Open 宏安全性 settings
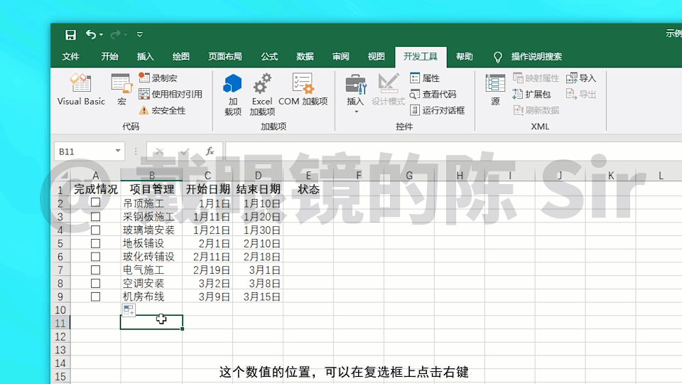This screenshot has height=384, width=682. coord(162,111)
